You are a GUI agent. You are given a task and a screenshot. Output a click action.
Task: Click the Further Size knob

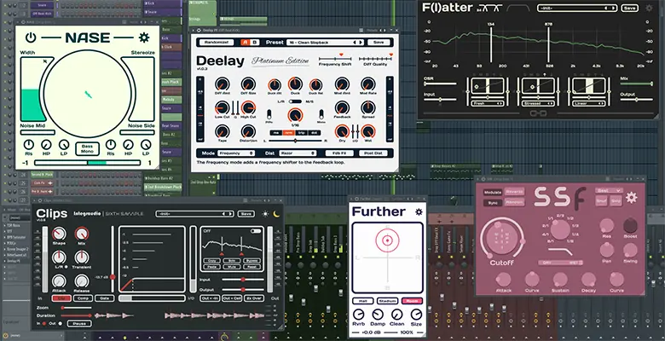[416, 315]
